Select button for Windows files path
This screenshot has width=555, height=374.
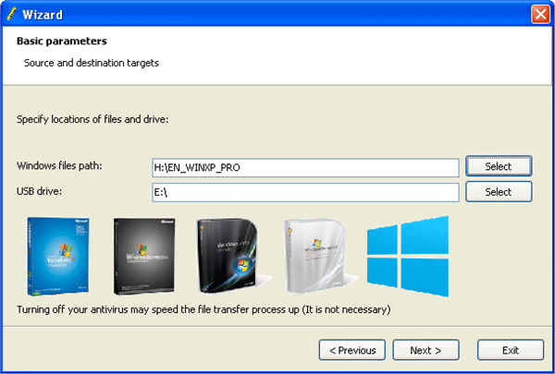[498, 166]
